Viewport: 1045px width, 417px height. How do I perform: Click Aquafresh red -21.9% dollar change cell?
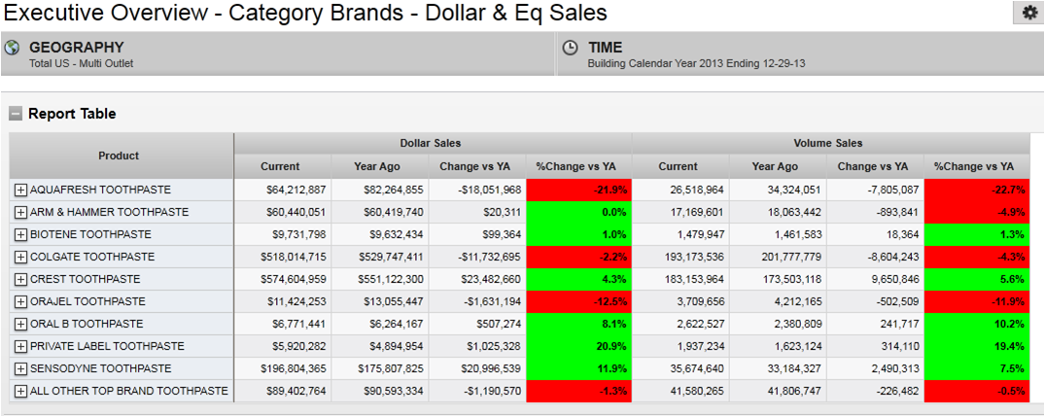[578, 190]
